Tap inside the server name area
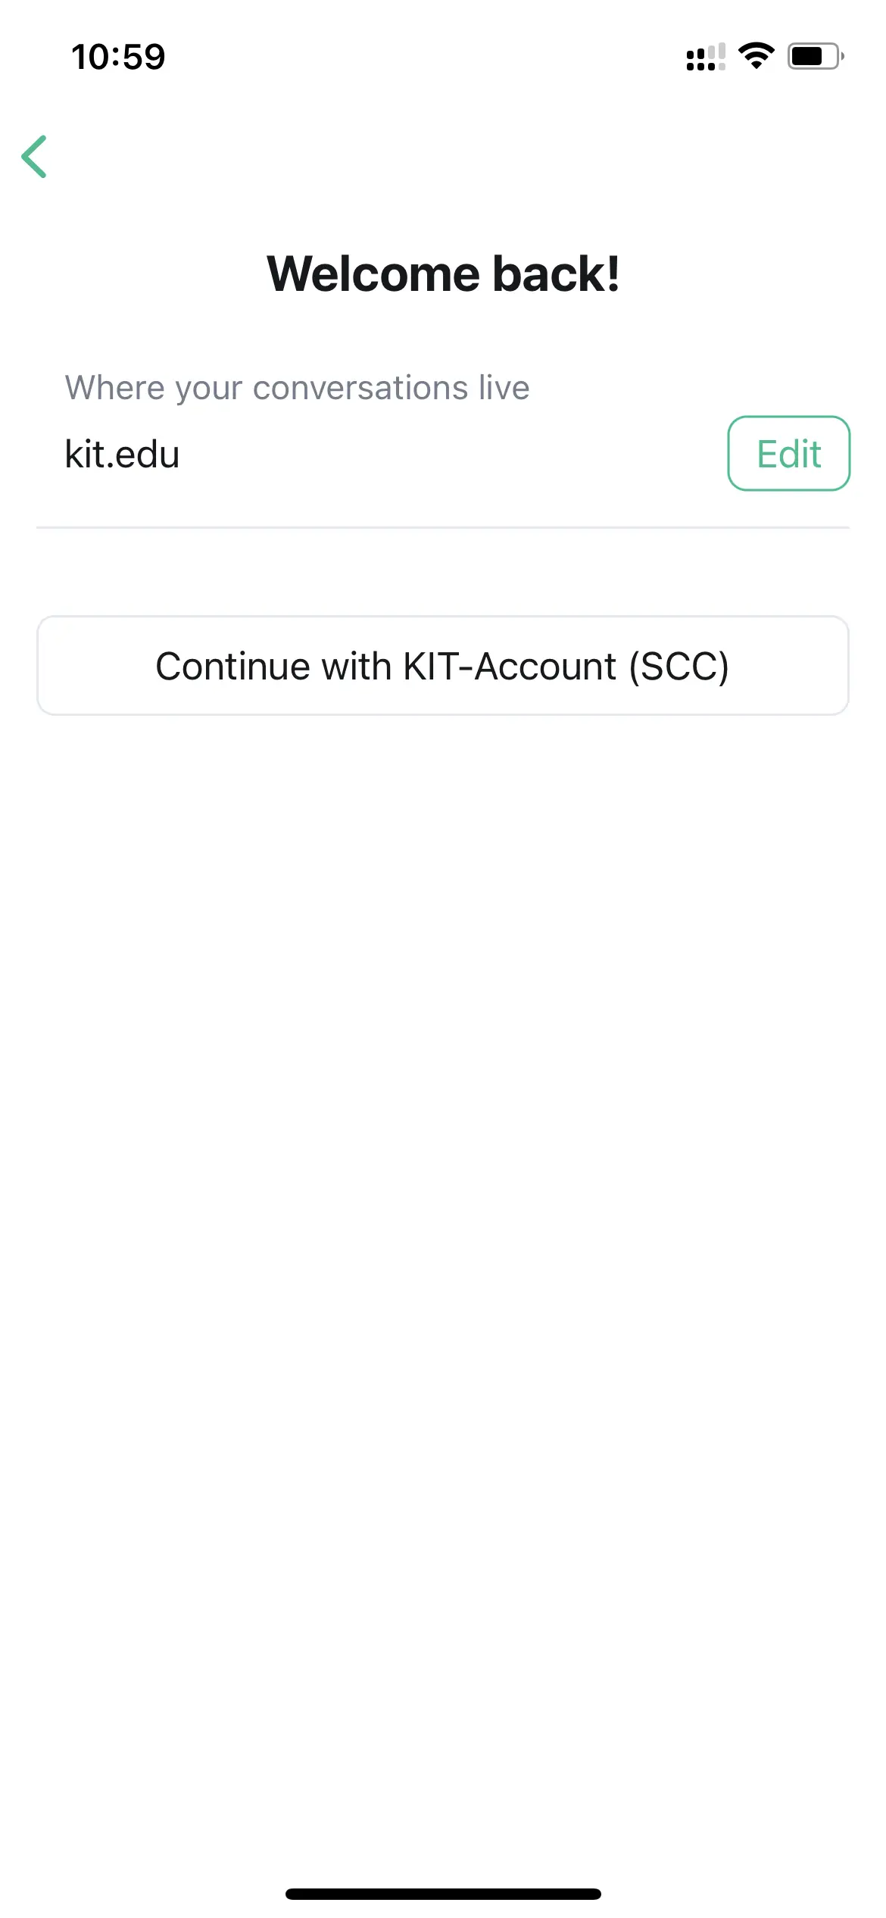Image resolution: width=886 pixels, height=1918 pixels. click(x=303, y=455)
